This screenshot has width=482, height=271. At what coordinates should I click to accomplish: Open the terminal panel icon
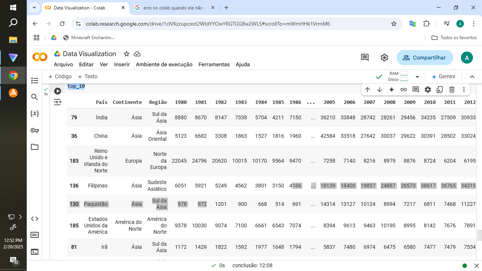pos(35,252)
